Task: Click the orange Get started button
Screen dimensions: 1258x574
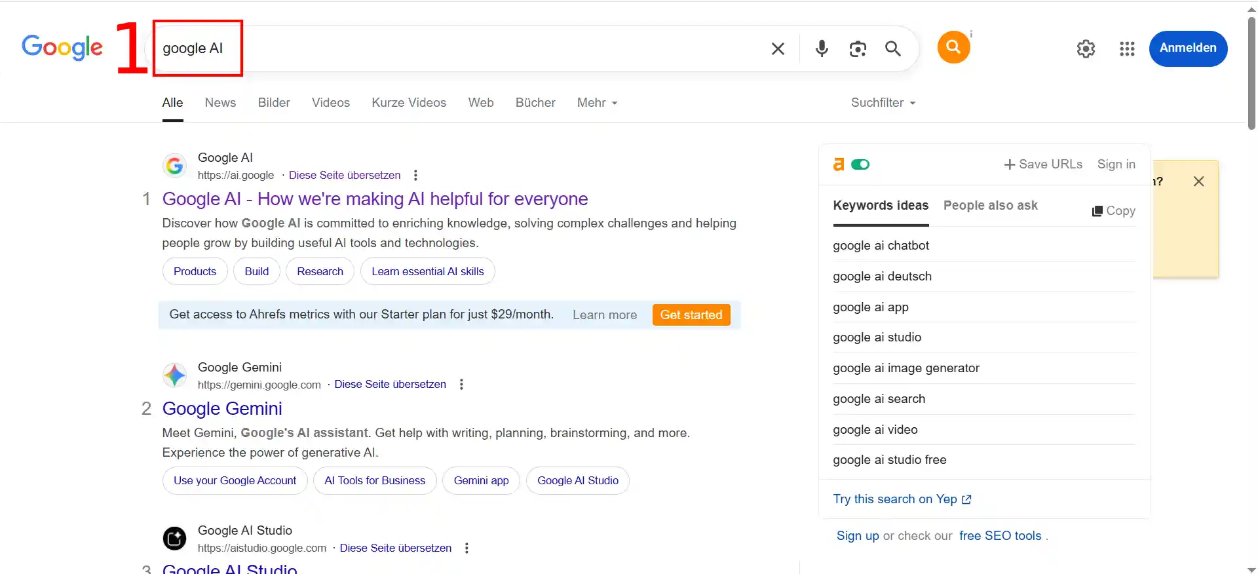Action: (x=691, y=315)
